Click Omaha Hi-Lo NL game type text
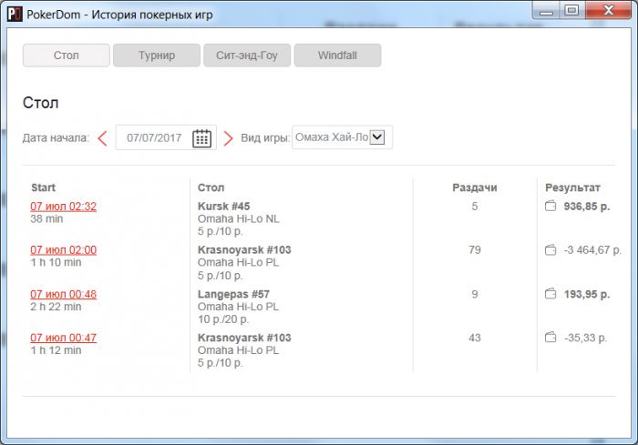This screenshot has height=445, width=638. [x=239, y=219]
